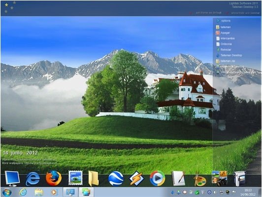Launch Internet Explorer from the dock

tap(33, 179)
